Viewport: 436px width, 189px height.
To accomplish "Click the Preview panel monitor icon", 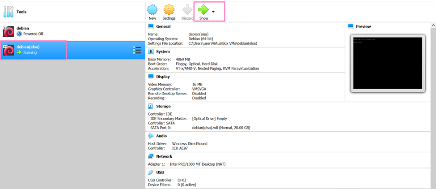I will pos(350,26).
